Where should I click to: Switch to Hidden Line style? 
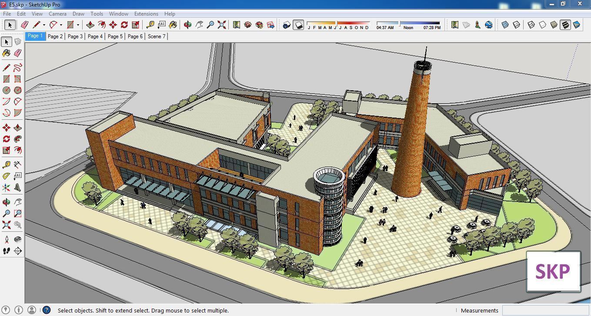pos(543,25)
